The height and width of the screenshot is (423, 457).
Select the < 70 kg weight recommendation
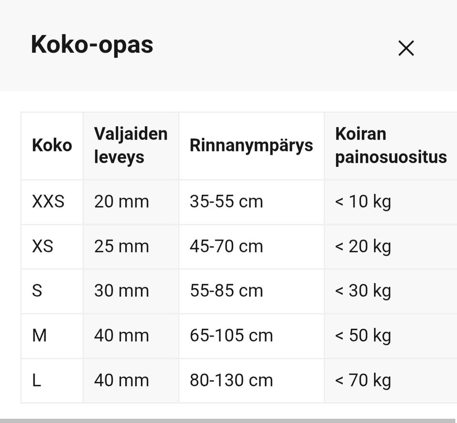pos(362,380)
